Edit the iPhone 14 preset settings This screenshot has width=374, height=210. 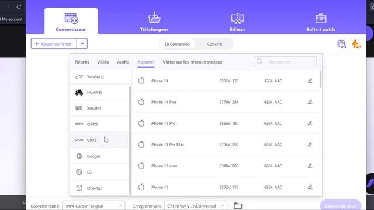pos(310,80)
